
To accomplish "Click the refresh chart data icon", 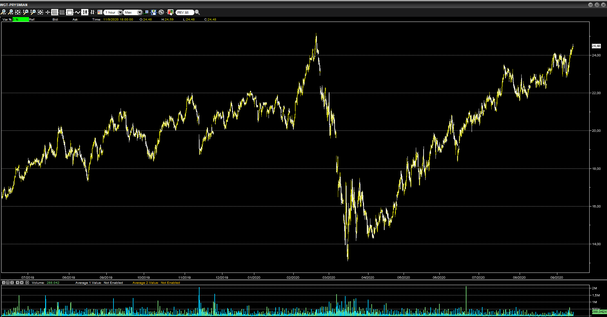I will (x=162, y=12).
